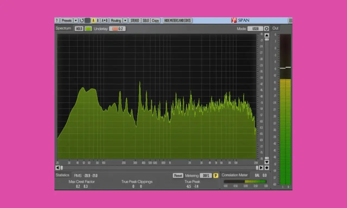The image size is (347, 208).
Task: Toggle the SOLO button
Action: 146,21
